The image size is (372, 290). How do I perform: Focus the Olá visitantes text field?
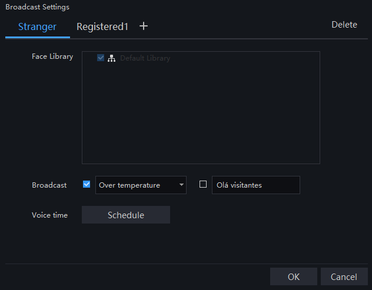(x=255, y=185)
